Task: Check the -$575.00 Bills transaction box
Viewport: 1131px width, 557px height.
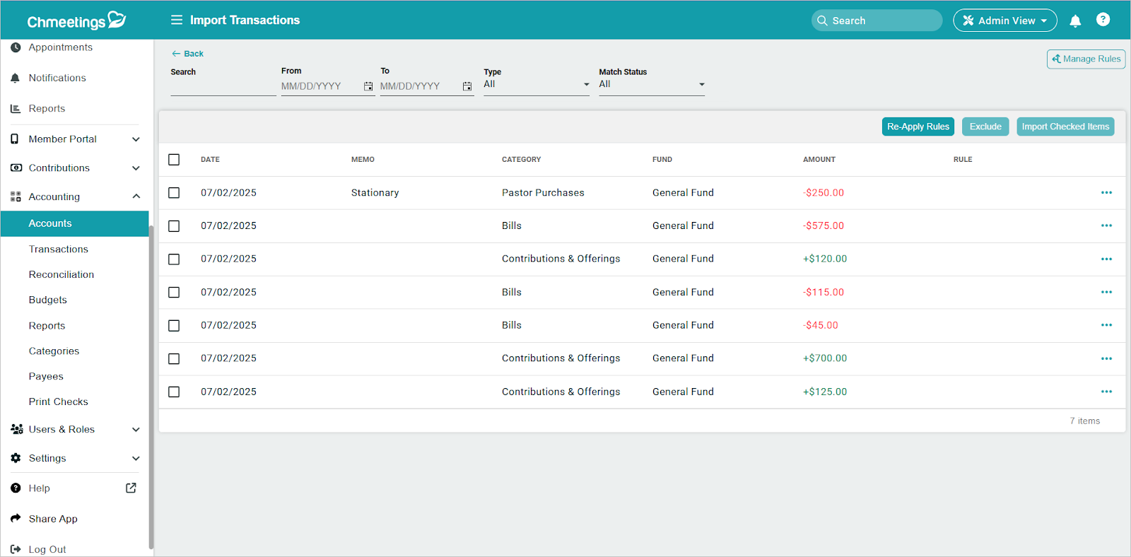Action: point(174,226)
